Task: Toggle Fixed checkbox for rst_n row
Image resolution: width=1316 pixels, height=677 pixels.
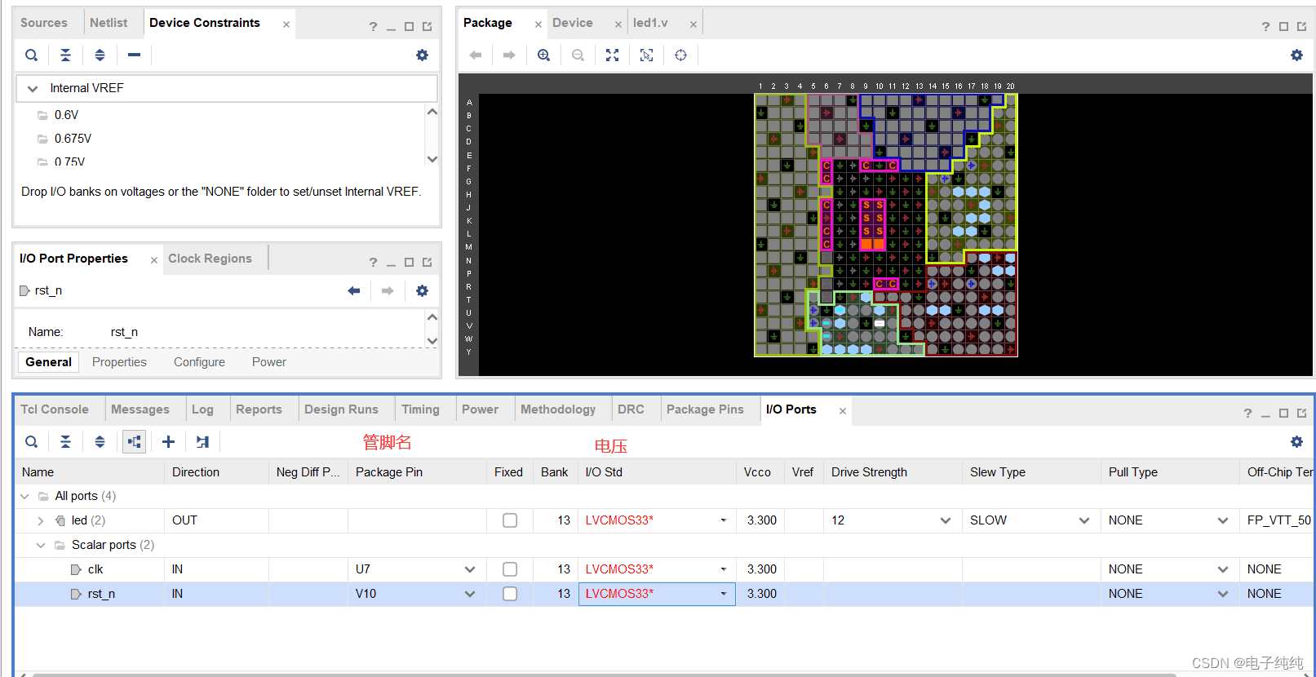Action: (x=510, y=594)
